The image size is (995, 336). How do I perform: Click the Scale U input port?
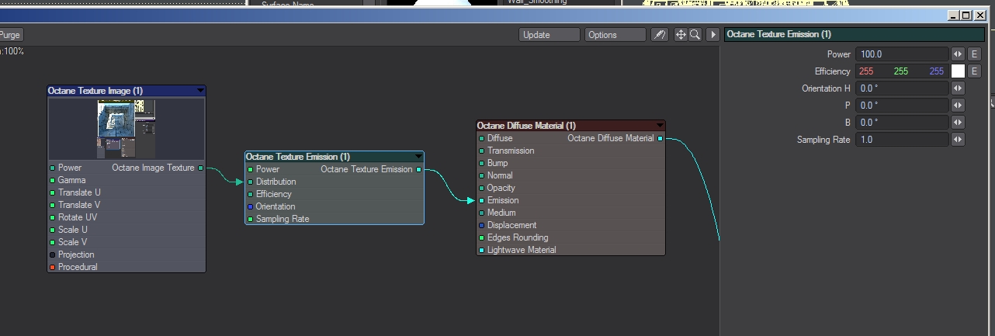tap(53, 230)
